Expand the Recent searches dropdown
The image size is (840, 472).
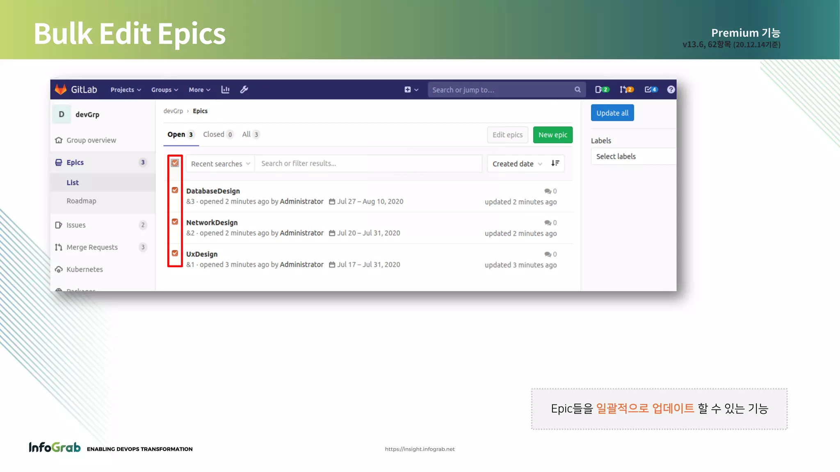click(x=220, y=163)
